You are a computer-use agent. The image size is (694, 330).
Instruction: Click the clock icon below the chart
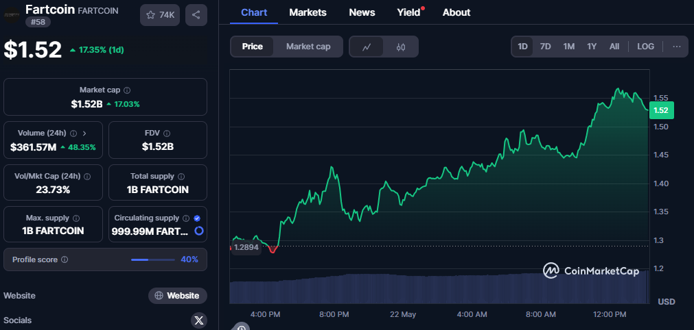pos(241,327)
